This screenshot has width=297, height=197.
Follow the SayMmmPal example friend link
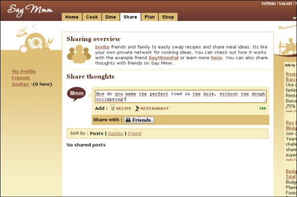(163, 58)
